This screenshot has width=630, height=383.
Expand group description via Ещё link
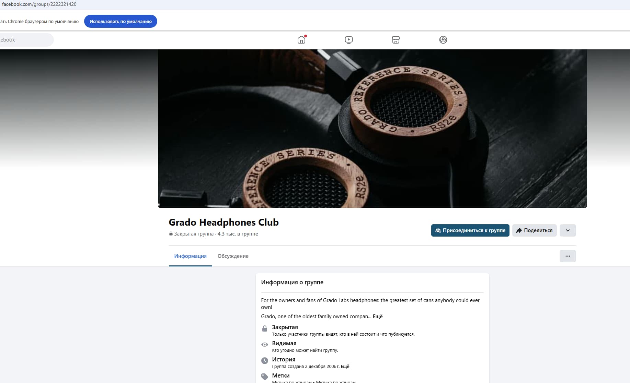[378, 316]
